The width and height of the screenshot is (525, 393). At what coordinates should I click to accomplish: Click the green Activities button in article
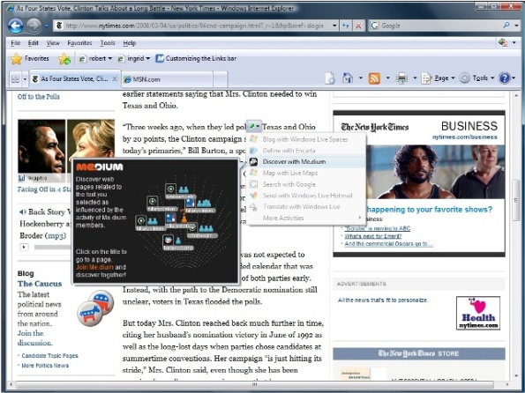coord(254,126)
